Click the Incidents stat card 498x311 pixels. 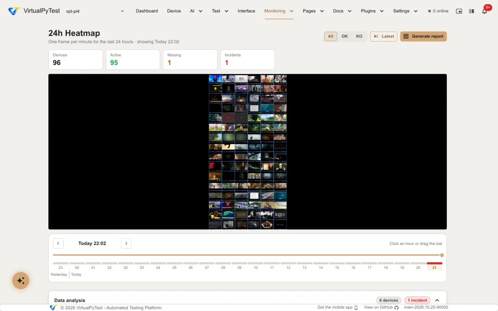[248, 59]
